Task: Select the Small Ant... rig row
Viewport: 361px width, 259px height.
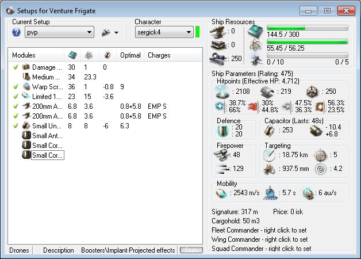Action: [x=105, y=135]
